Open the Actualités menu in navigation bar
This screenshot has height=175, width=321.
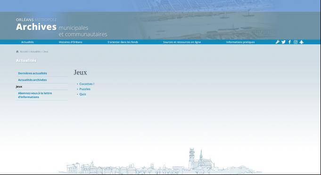point(27,42)
